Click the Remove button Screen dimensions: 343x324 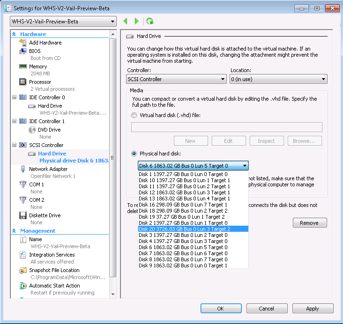pyautogui.click(x=309, y=223)
